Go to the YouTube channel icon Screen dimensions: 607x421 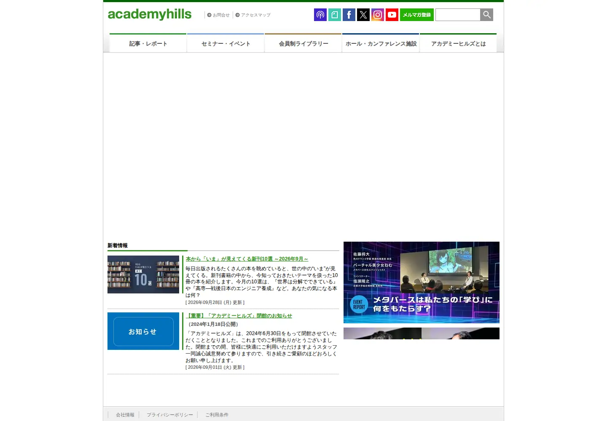(x=392, y=15)
